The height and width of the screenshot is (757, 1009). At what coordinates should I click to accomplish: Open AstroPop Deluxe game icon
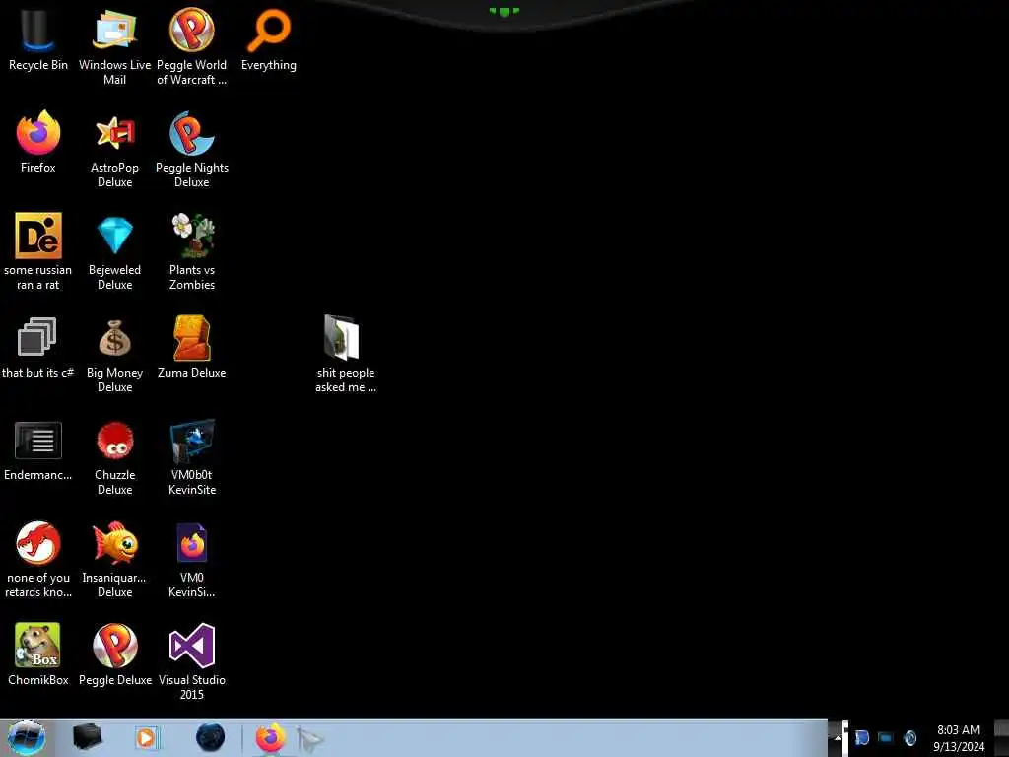114,150
